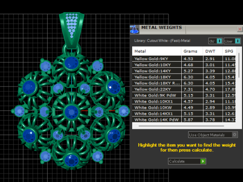The image size is (243, 182).
Task: Select the White Gold:9K PdW row
Action: click(184, 95)
